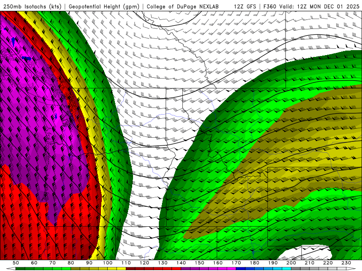Click the 'Geopotential Height (gpm)' title text

point(104,7)
